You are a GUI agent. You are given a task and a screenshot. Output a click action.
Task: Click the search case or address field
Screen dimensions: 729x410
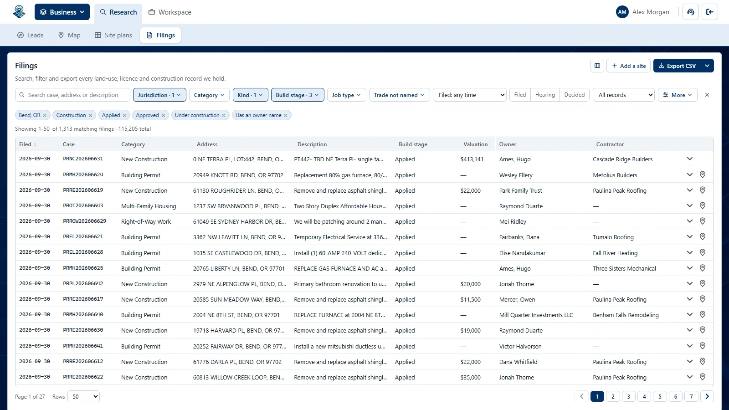click(x=73, y=95)
